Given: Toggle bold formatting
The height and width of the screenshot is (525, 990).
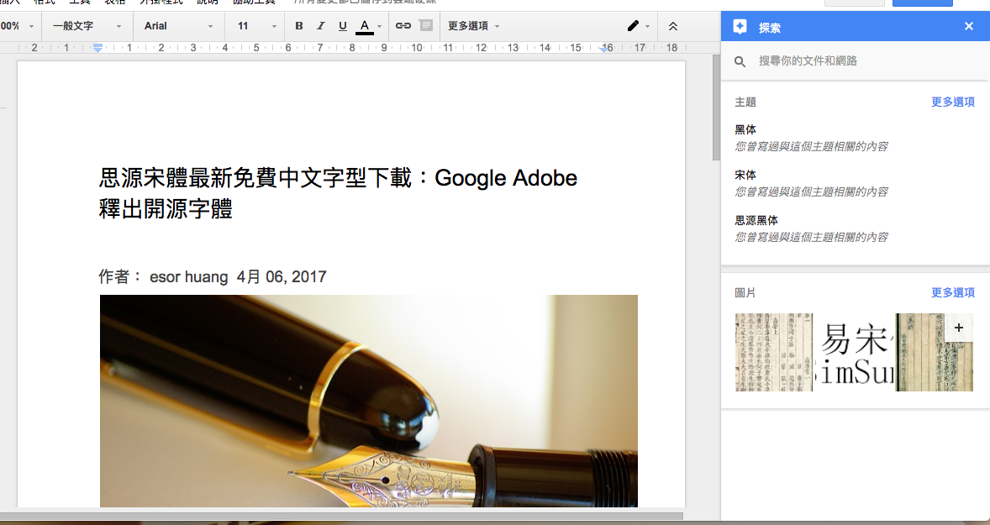Looking at the screenshot, I should [x=298, y=26].
